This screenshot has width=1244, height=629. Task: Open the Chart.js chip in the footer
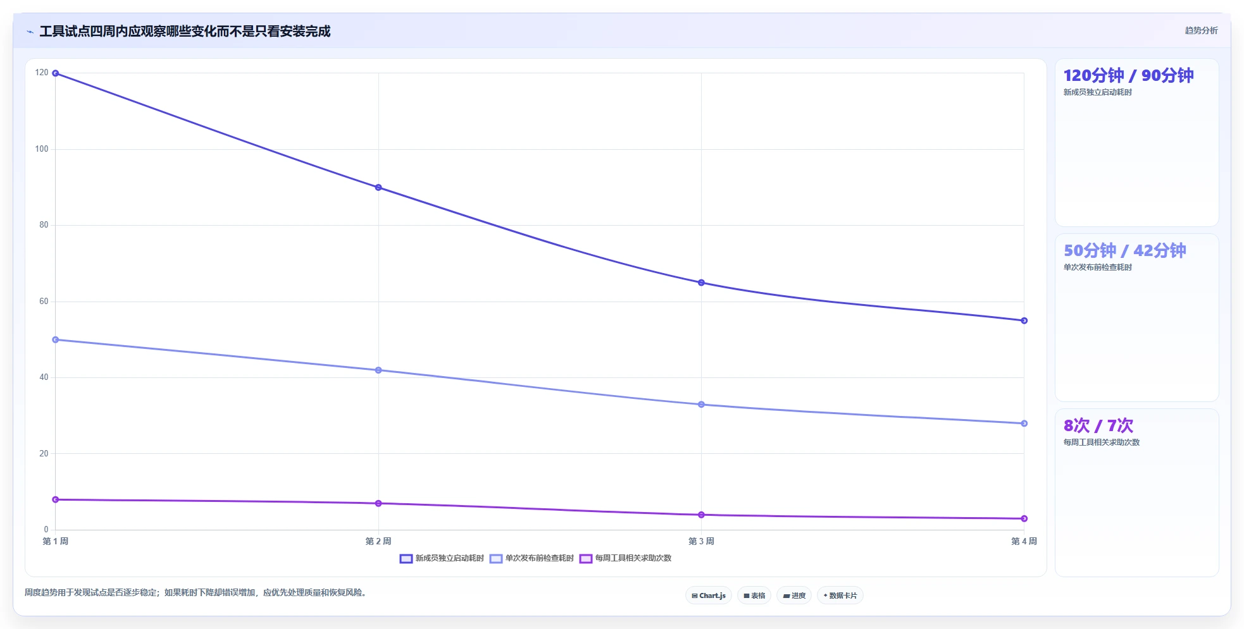(709, 595)
